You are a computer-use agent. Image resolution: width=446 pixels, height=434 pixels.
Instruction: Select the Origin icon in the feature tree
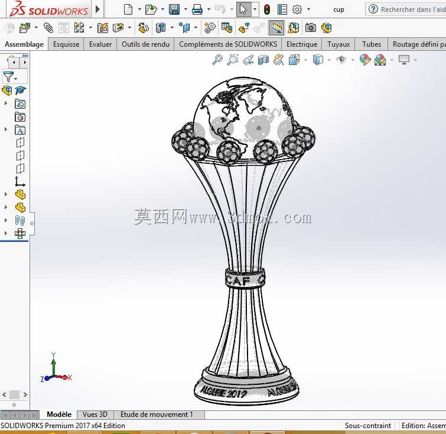(x=19, y=182)
